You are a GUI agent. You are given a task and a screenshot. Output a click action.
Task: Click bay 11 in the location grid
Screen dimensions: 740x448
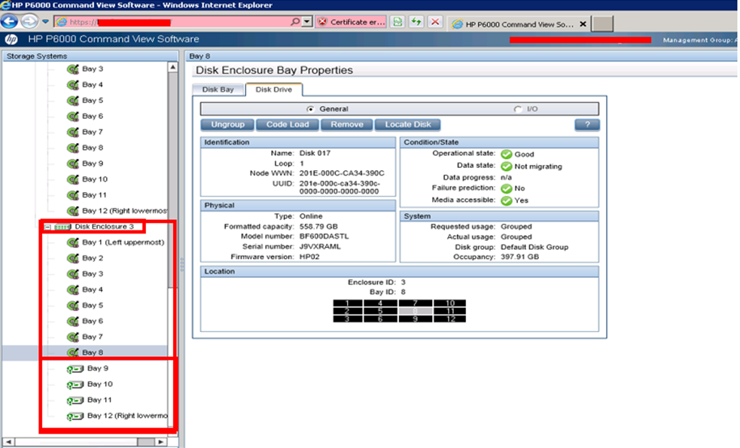click(x=449, y=311)
